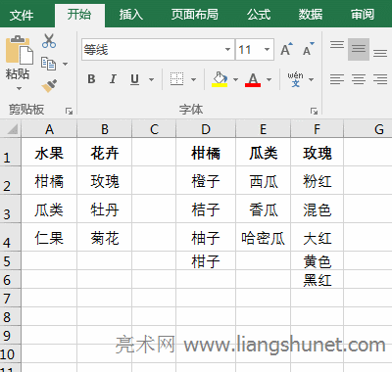The width and height of the screenshot is (392, 372).
Task: Click the Paste clipboard icon
Action: click(20, 50)
